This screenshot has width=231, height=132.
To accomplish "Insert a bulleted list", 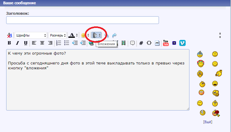I will (67, 43).
